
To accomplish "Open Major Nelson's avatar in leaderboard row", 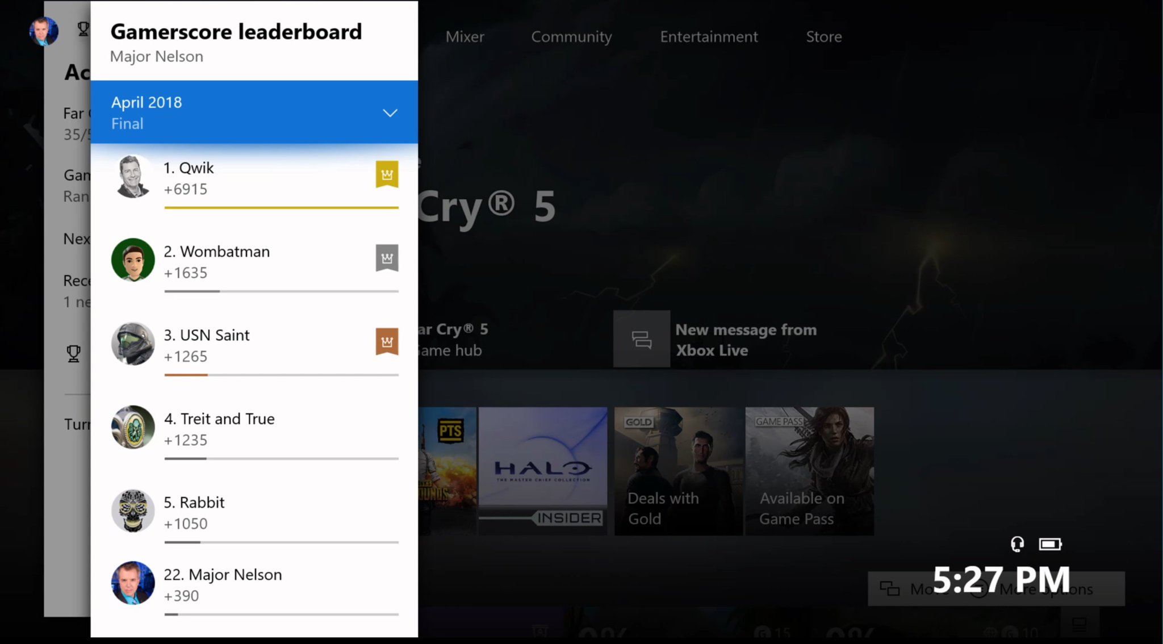I will click(133, 583).
